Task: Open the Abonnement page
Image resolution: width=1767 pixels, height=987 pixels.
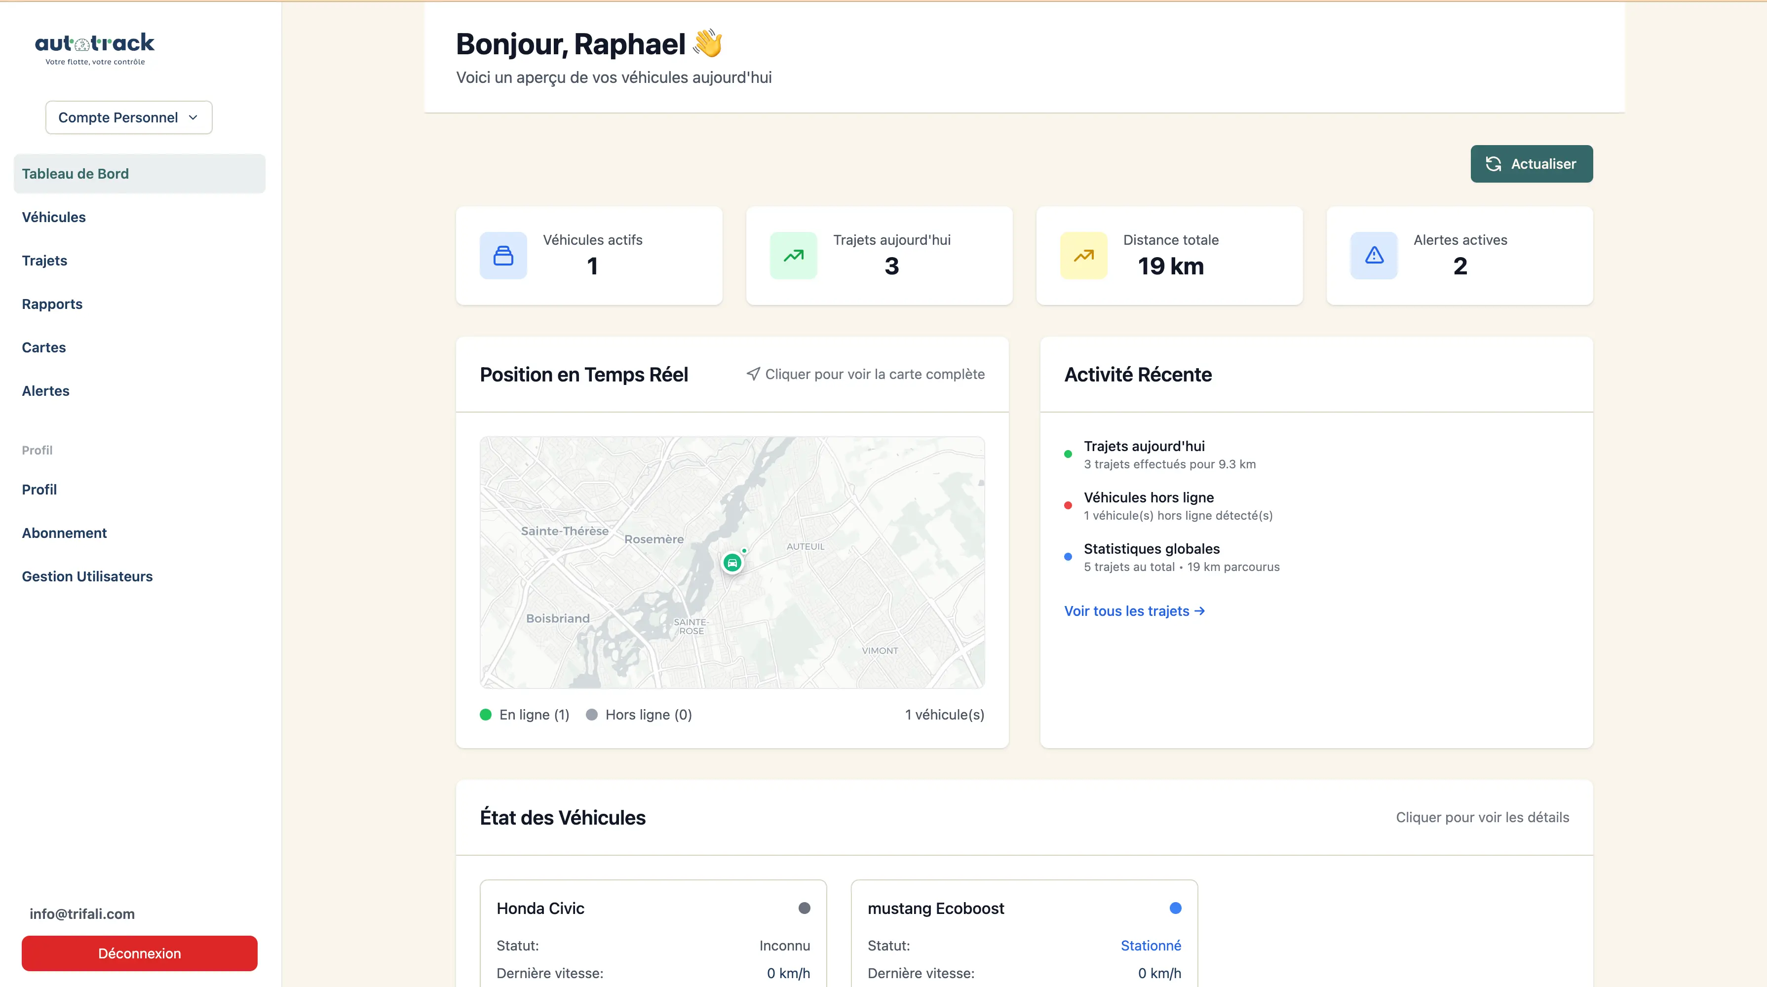Action: pyautogui.click(x=65, y=533)
